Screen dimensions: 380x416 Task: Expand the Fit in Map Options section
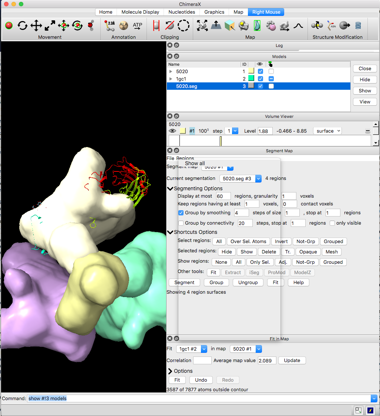pyautogui.click(x=170, y=371)
